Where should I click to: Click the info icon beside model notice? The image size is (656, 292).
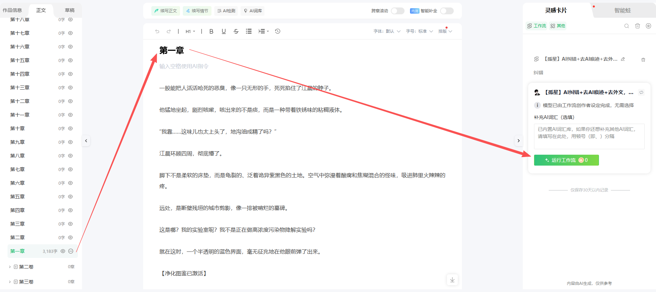(x=537, y=105)
